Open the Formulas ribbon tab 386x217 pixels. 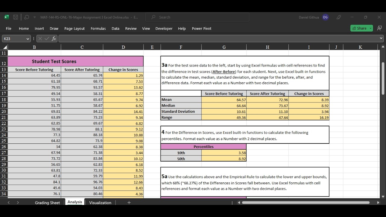click(98, 28)
